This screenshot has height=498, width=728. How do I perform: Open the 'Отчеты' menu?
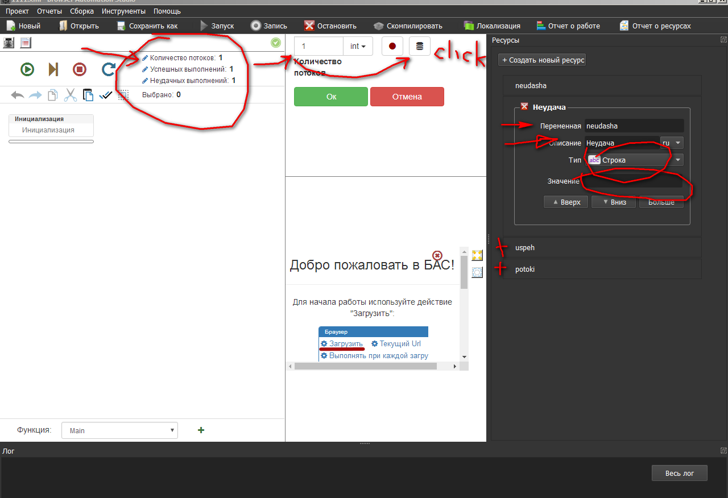tap(49, 11)
